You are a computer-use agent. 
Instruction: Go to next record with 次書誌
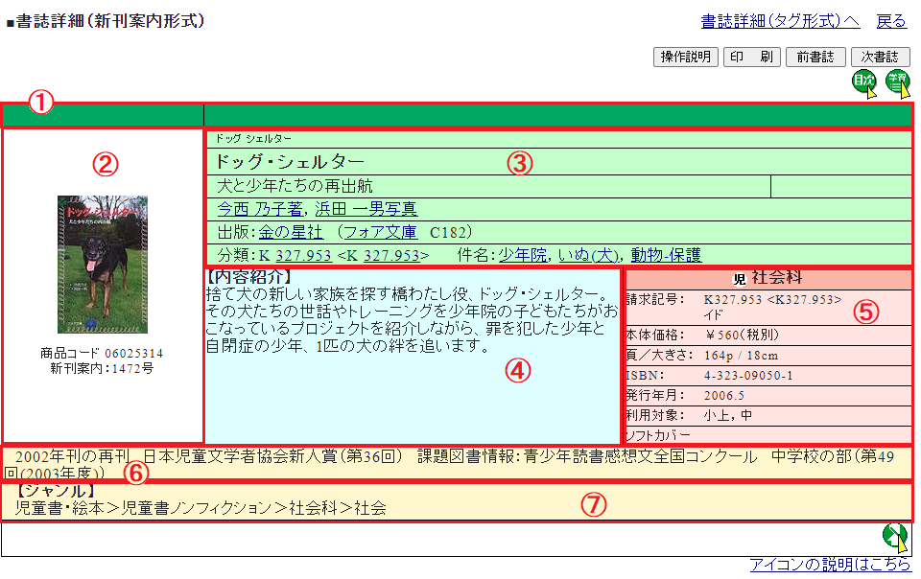click(x=880, y=57)
